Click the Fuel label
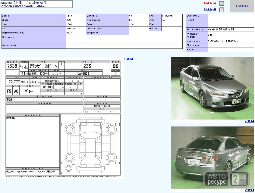 152,24
